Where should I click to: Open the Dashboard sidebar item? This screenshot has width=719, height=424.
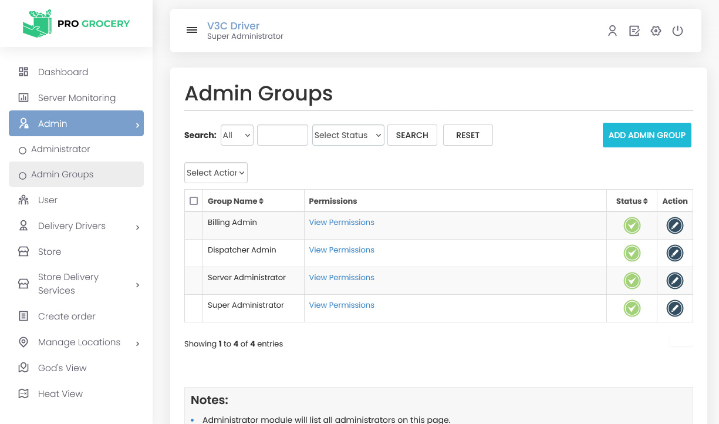point(63,72)
